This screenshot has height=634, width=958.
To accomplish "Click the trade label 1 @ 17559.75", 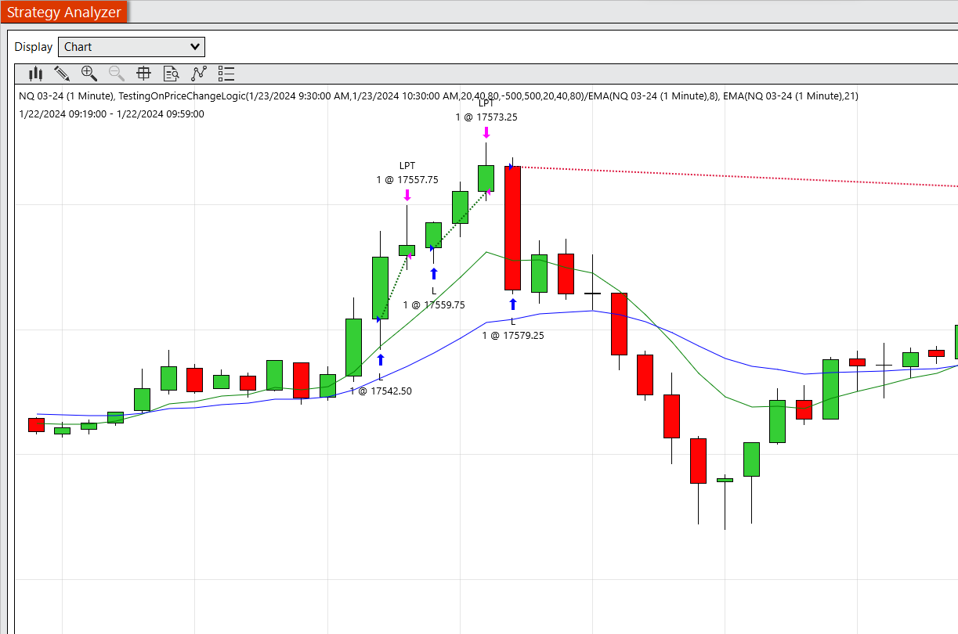I will [434, 304].
